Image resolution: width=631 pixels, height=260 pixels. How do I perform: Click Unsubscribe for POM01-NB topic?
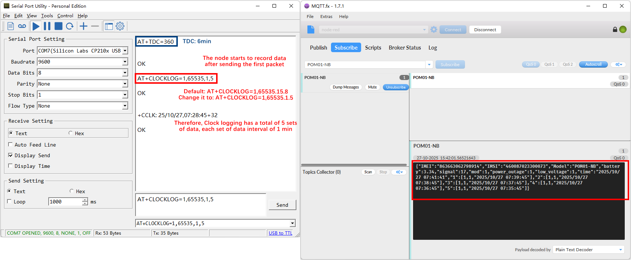396,87
